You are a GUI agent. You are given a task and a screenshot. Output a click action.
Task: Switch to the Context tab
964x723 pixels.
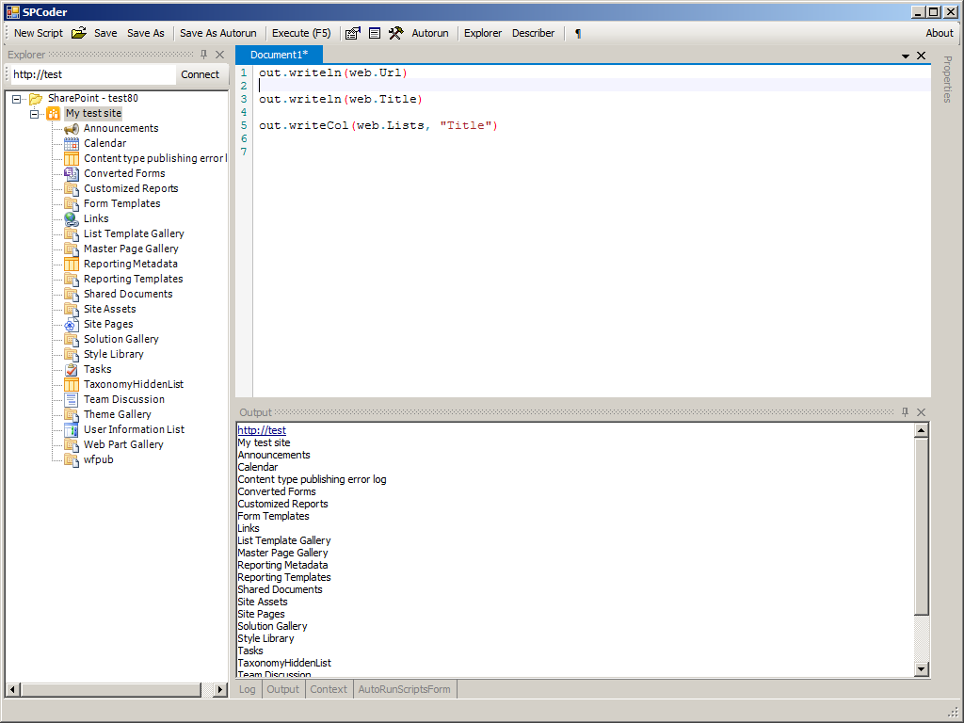tap(329, 689)
